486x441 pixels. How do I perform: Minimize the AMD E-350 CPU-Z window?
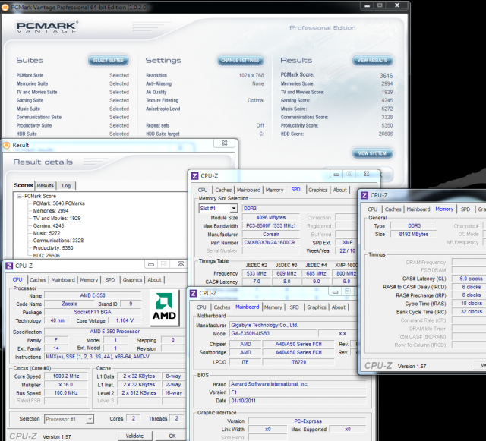[x=151, y=264]
